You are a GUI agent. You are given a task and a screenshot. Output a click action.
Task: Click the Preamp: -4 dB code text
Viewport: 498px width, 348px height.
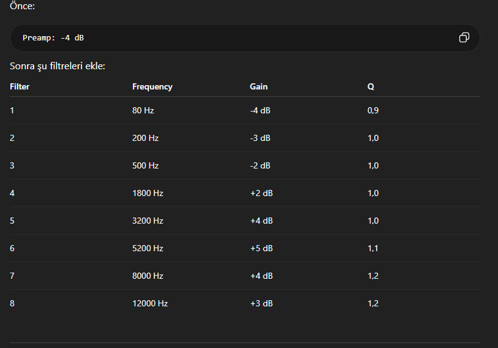[x=53, y=38]
